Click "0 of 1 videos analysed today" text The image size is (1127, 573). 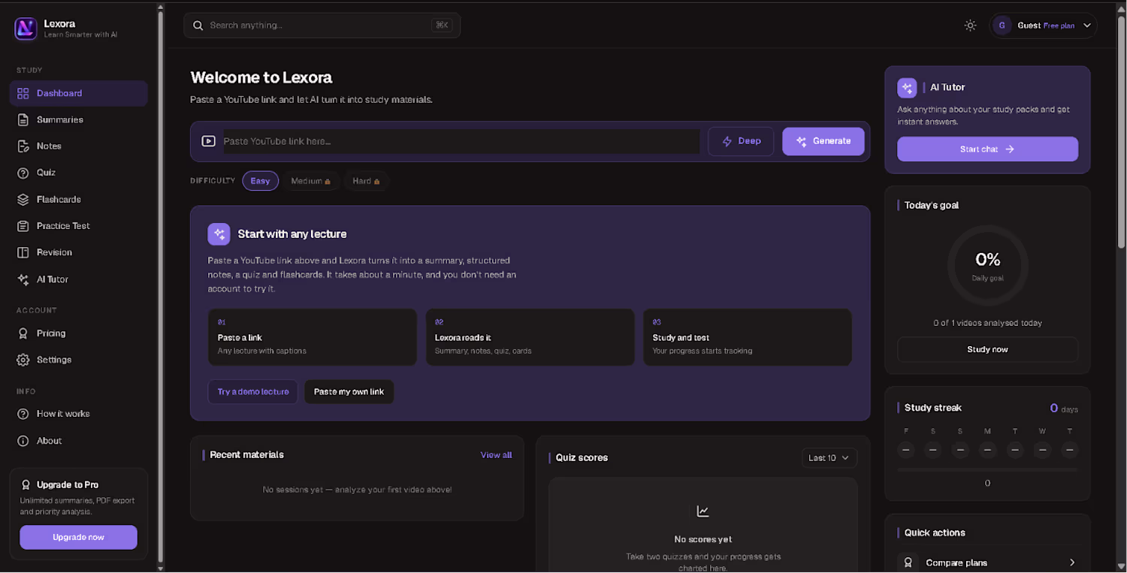tap(987, 323)
